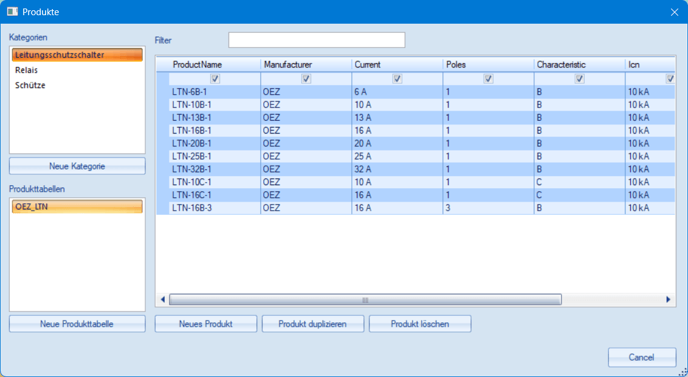Screen dimensions: 688x377
Task: Select the LTN-6B-1 product cell
Action: click(215, 92)
